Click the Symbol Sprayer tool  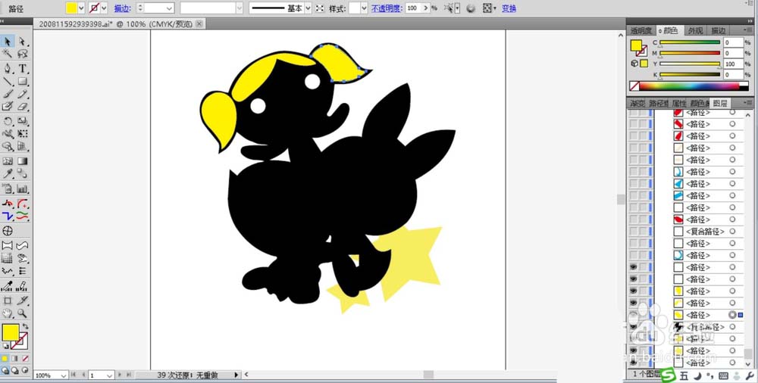[x=8, y=188]
